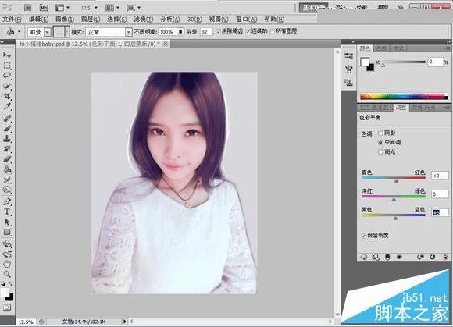Viewport: 453px width, 327px height.
Task: Open the tool preset picker arrow
Action: point(20,31)
